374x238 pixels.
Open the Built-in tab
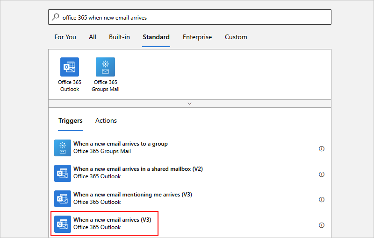119,37
